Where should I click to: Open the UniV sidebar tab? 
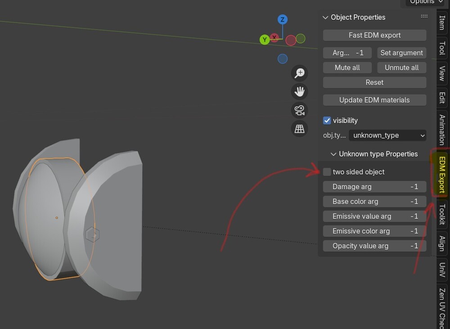tap(442, 270)
